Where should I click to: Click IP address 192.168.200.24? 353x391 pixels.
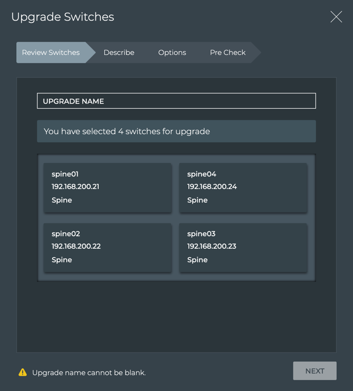[212, 187]
